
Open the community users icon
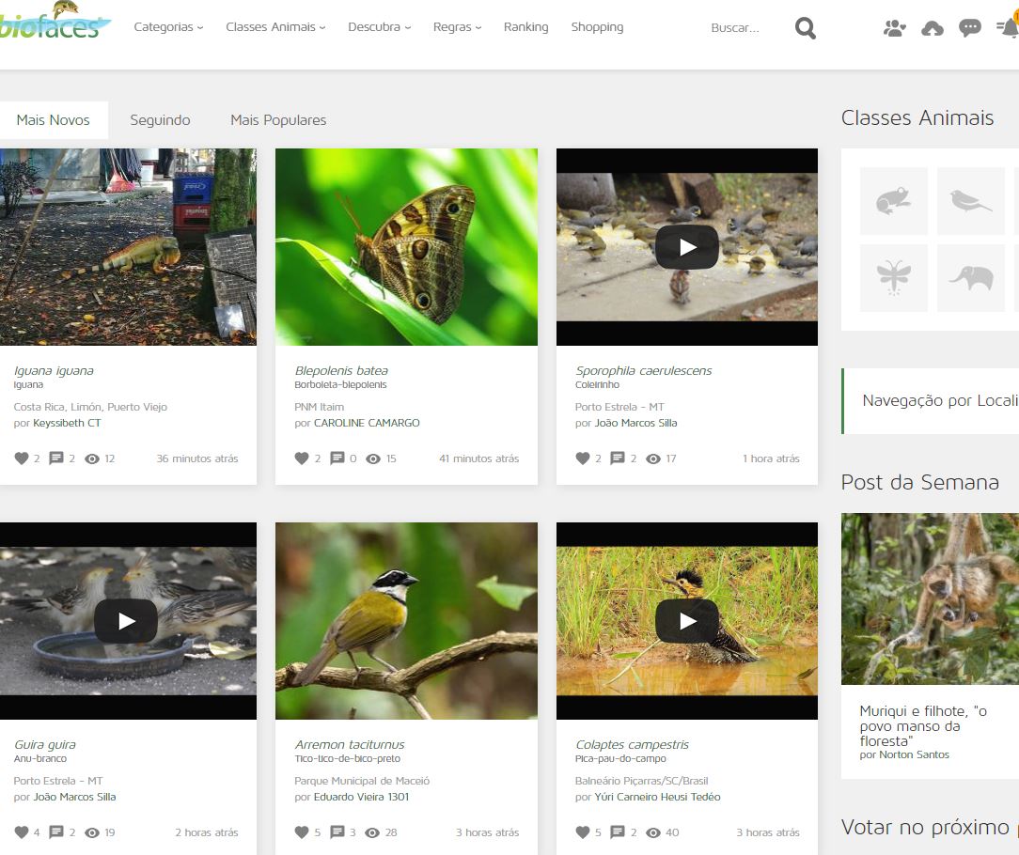pyautogui.click(x=894, y=28)
